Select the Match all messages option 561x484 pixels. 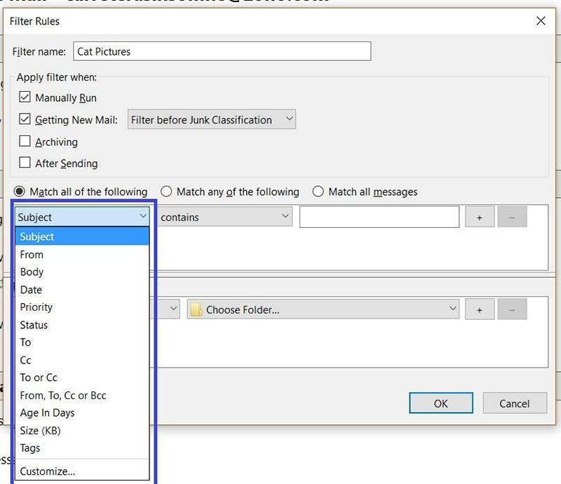[x=318, y=191]
